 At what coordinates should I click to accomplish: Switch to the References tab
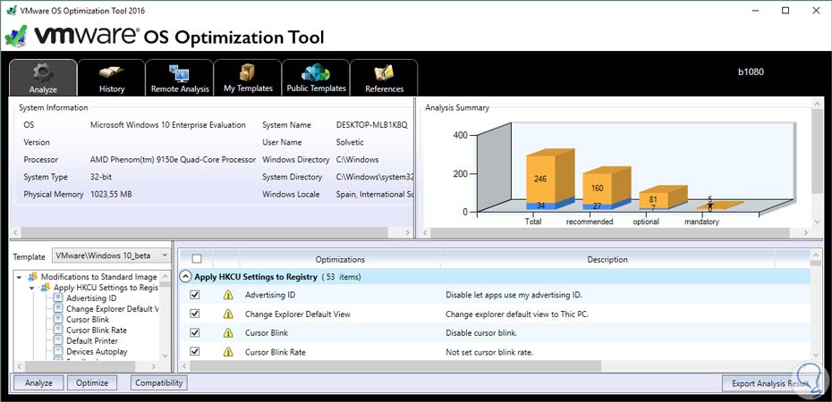[x=384, y=78]
